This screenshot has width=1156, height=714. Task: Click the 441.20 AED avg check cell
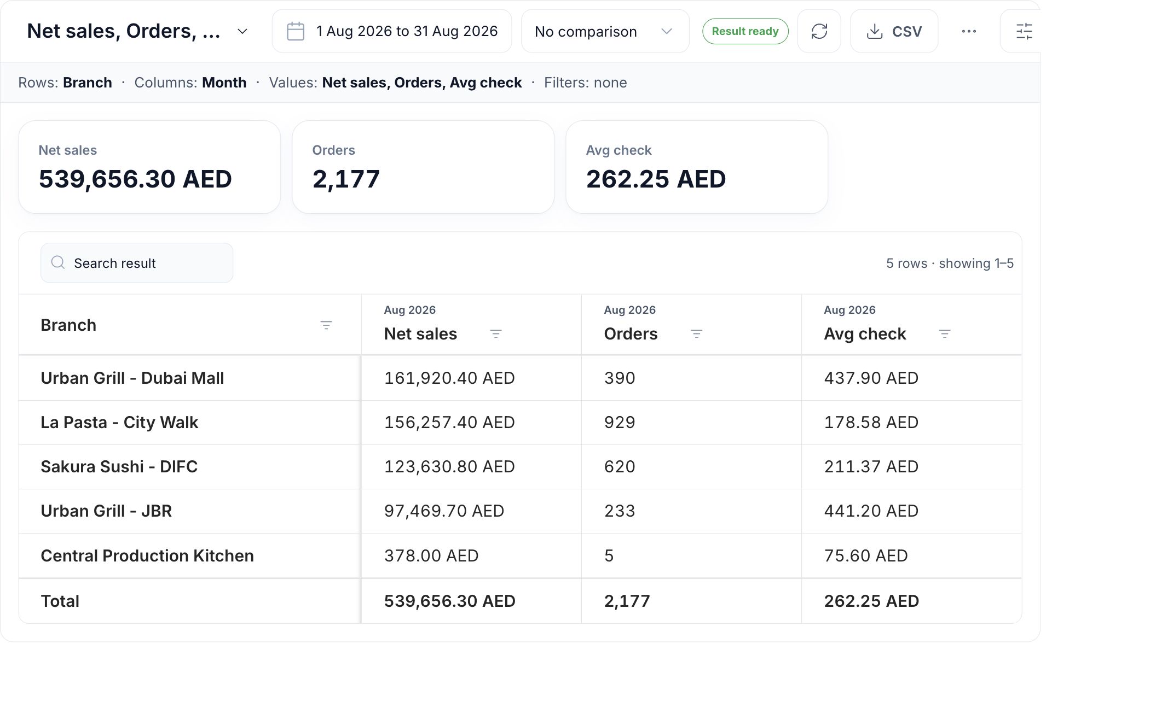(x=911, y=511)
